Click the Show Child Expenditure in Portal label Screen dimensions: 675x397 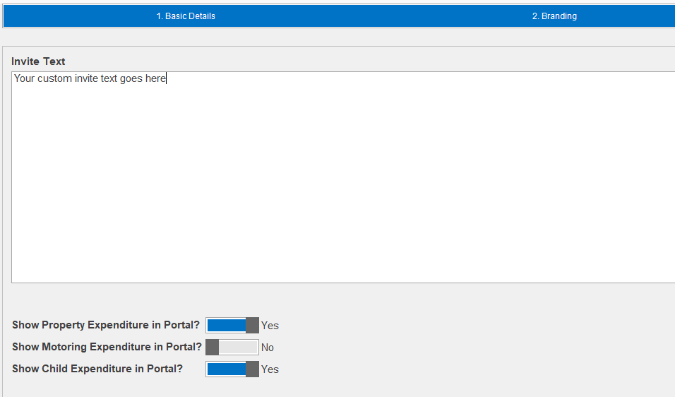(x=97, y=369)
